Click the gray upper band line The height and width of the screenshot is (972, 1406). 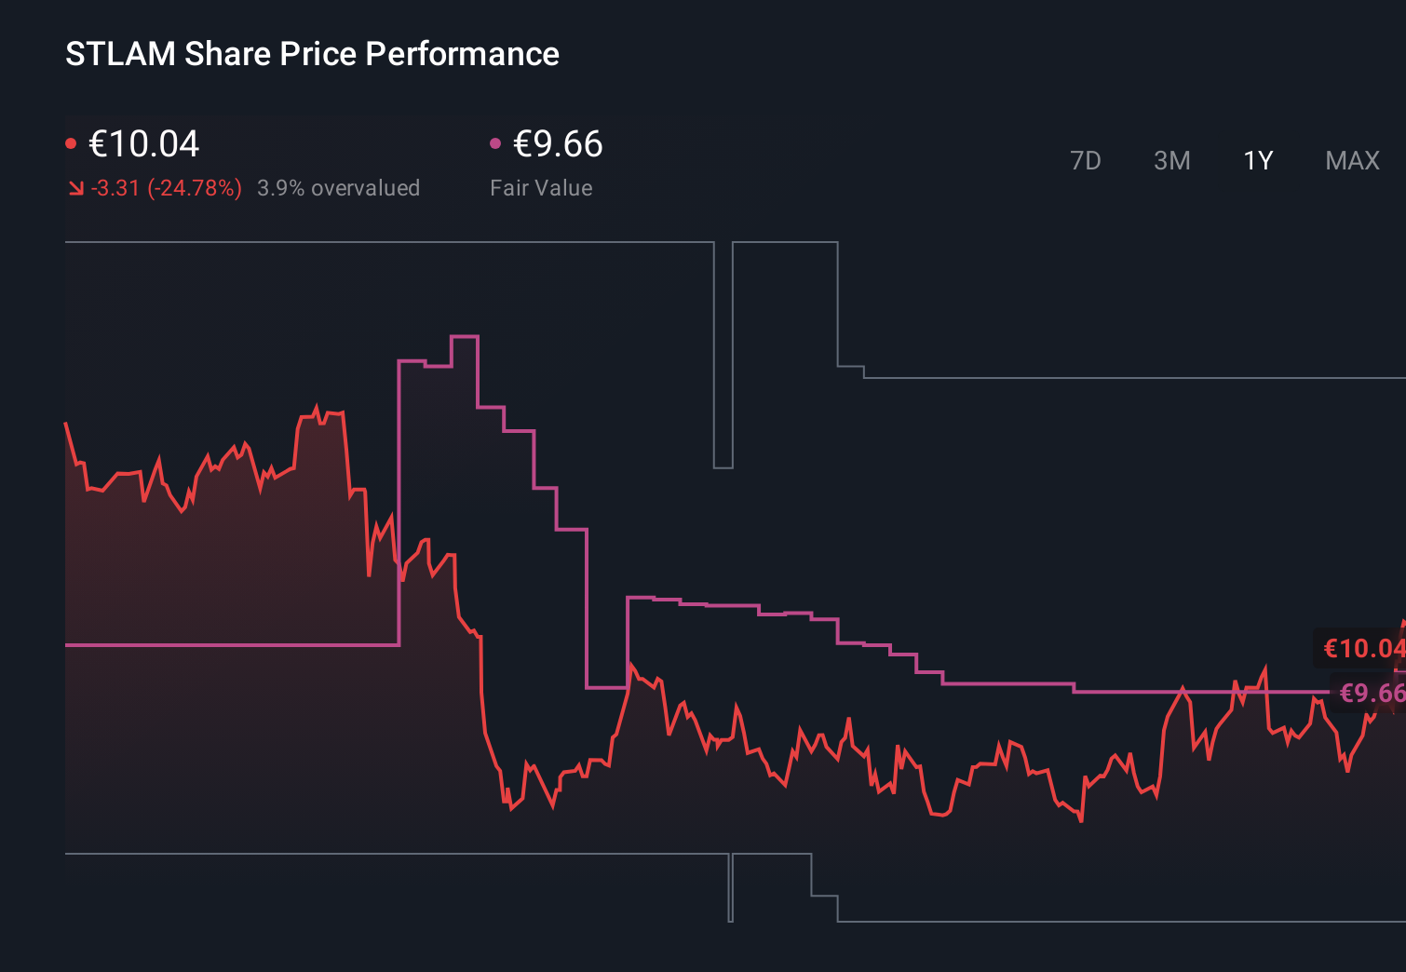(x=372, y=242)
